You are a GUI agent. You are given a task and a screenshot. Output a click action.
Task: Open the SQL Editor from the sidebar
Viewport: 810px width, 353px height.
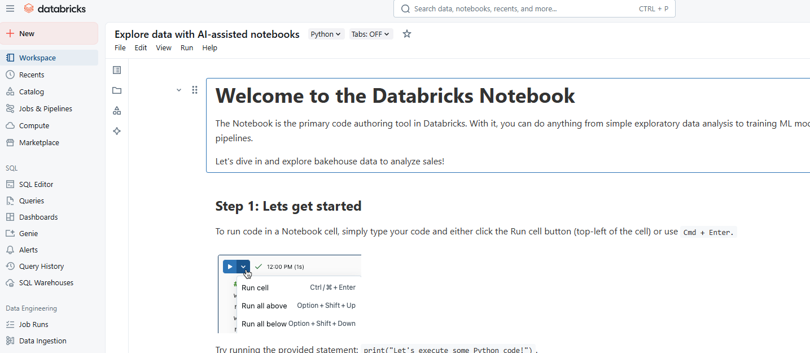pos(36,184)
